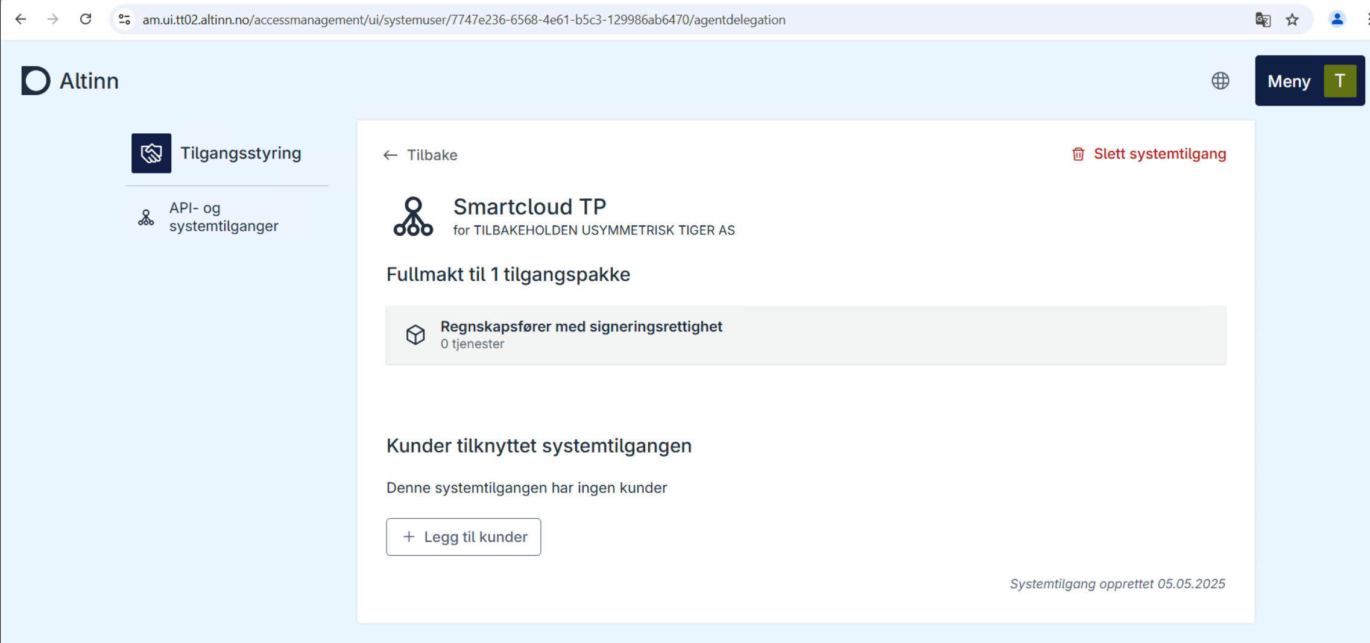Click 'for TILBAKEHOLDEN USYMMETRISK TIGER AS' text
The height and width of the screenshot is (643, 1370).
coord(594,230)
